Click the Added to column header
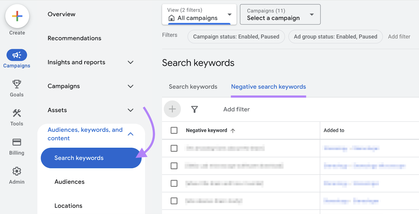Viewport: 419px width, 214px height. click(334, 130)
